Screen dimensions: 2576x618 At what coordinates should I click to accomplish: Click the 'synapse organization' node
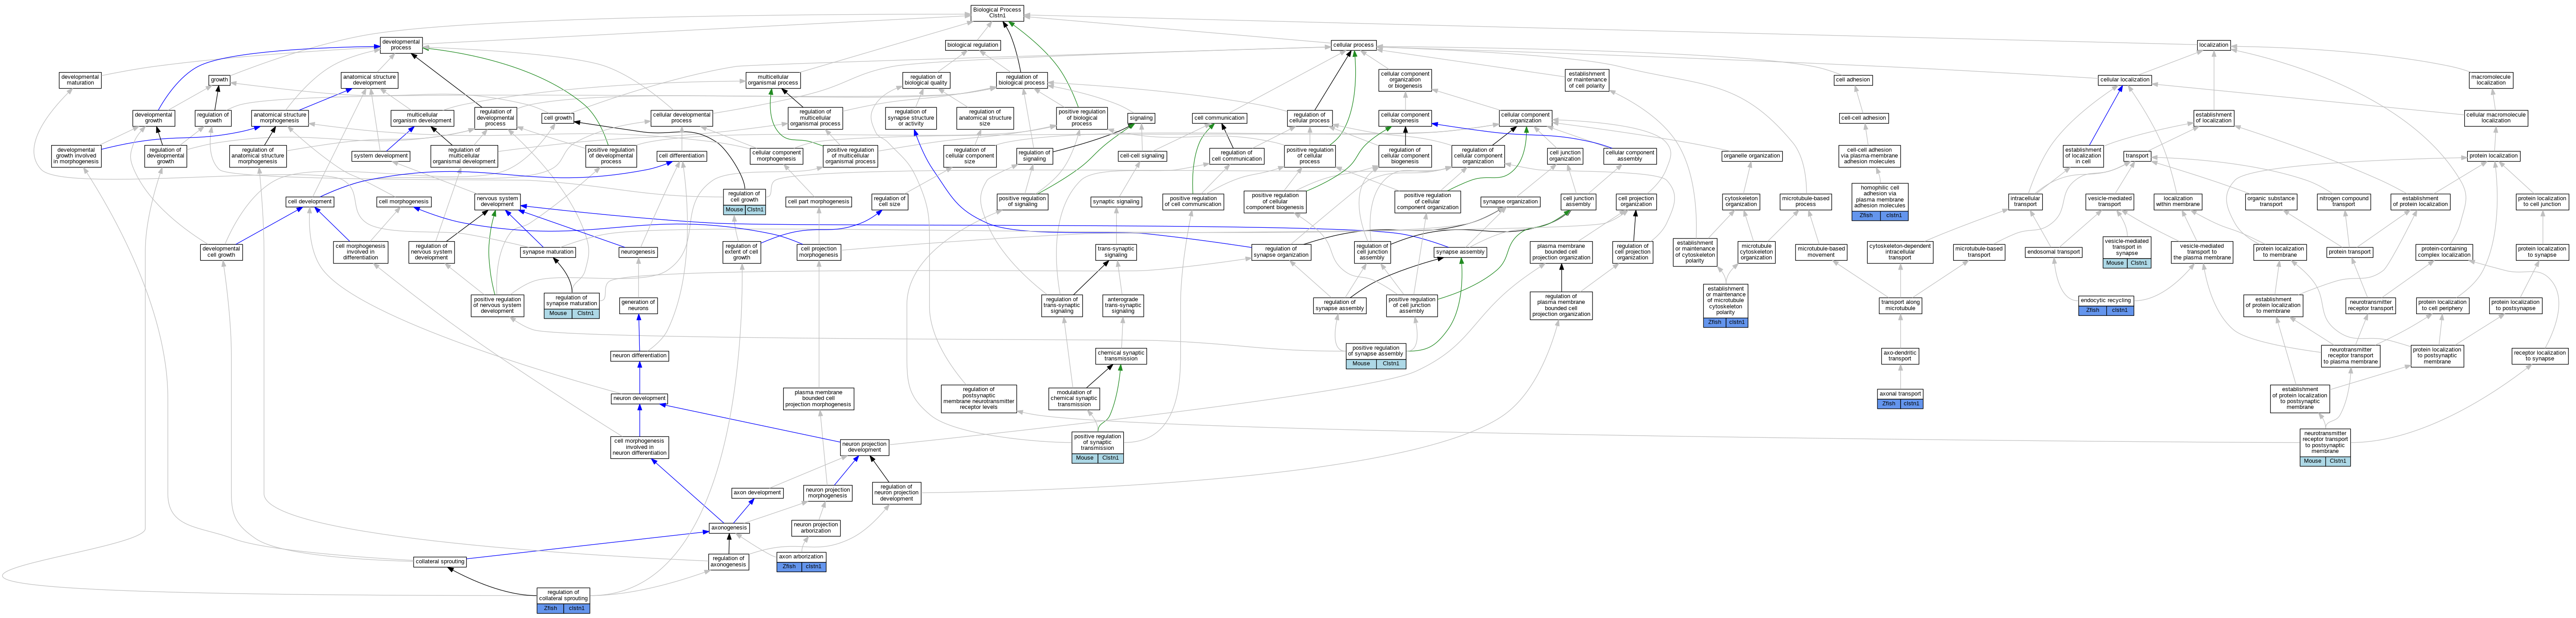[x=1510, y=202]
